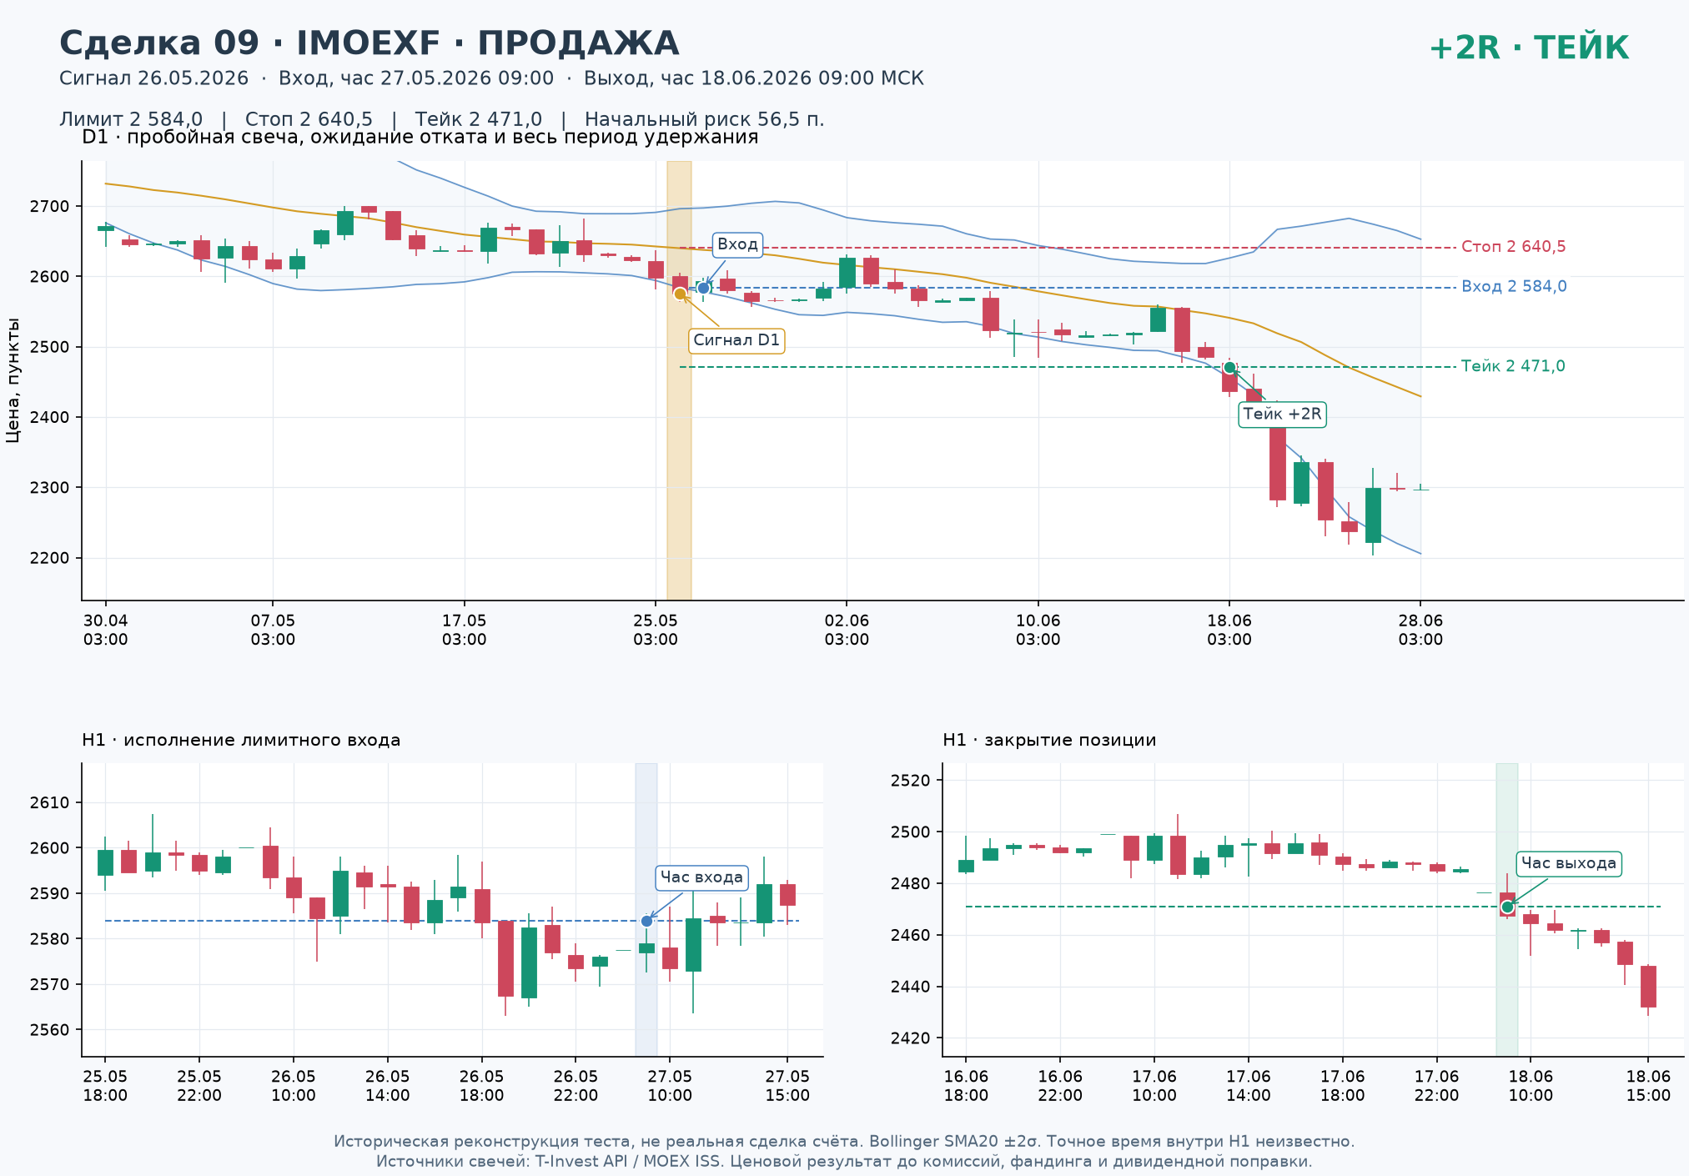Click the Стоп 2 640,5 line label
This screenshot has width=1689, height=1176.
[1513, 247]
